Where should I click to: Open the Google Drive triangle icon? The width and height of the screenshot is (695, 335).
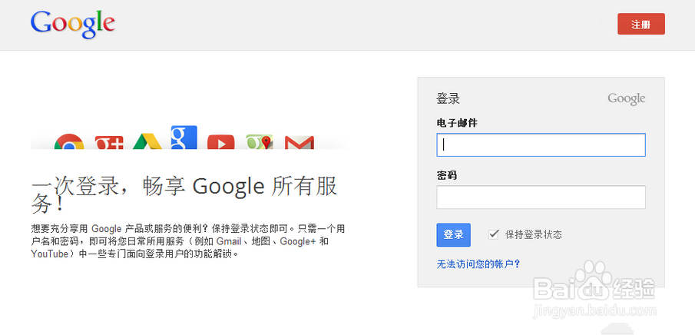(147, 141)
